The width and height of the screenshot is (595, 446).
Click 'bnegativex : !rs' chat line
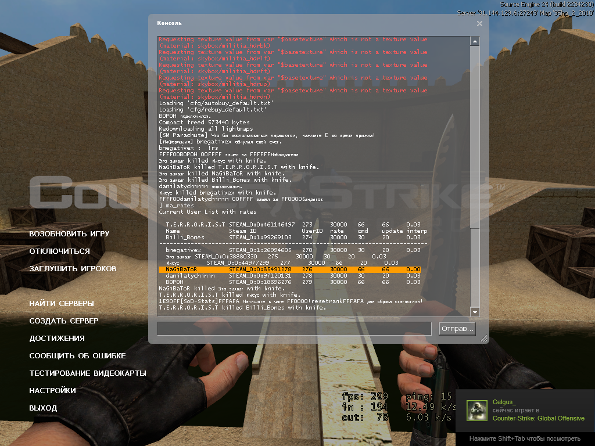[189, 148]
